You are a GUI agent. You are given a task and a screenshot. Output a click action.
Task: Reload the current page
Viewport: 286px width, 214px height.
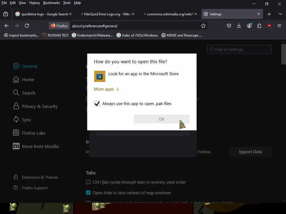point(27,26)
